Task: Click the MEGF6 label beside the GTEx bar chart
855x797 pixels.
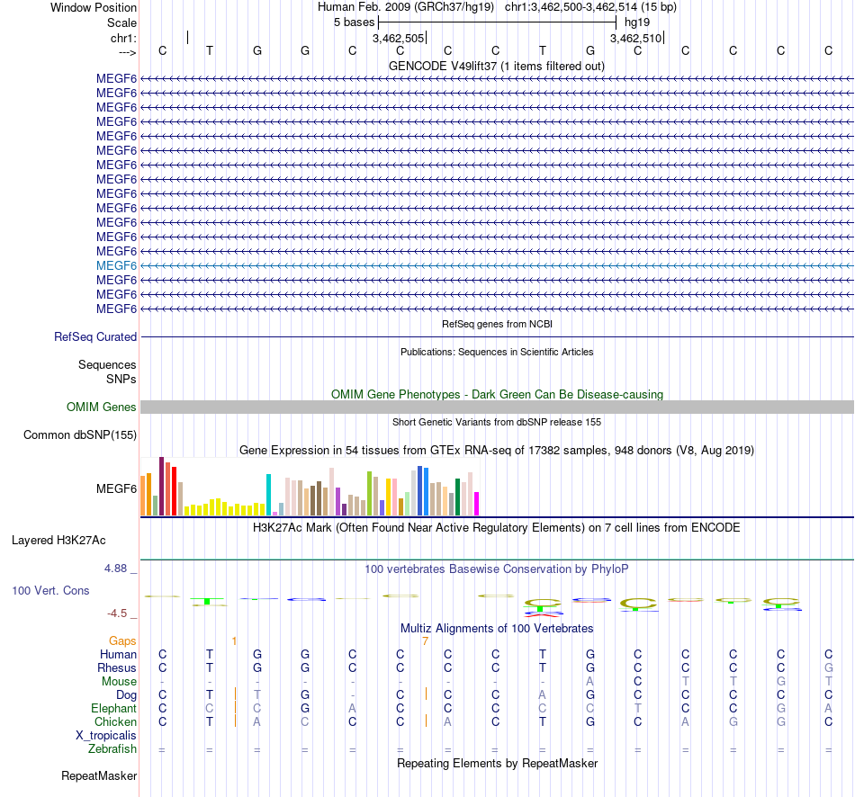Action: [116, 489]
